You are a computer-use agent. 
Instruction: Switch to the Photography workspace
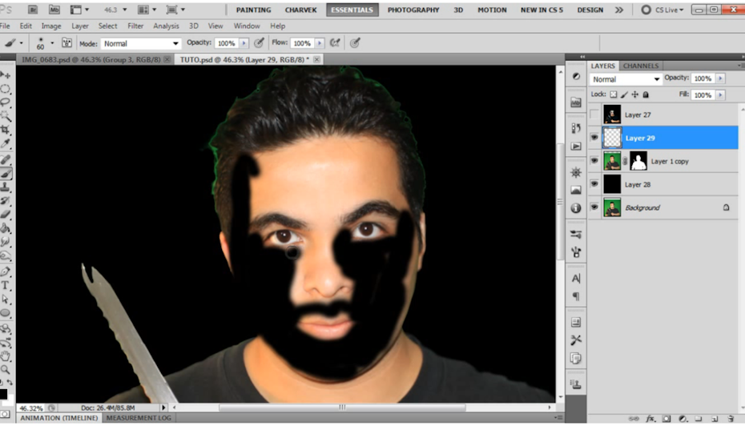coord(413,10)
